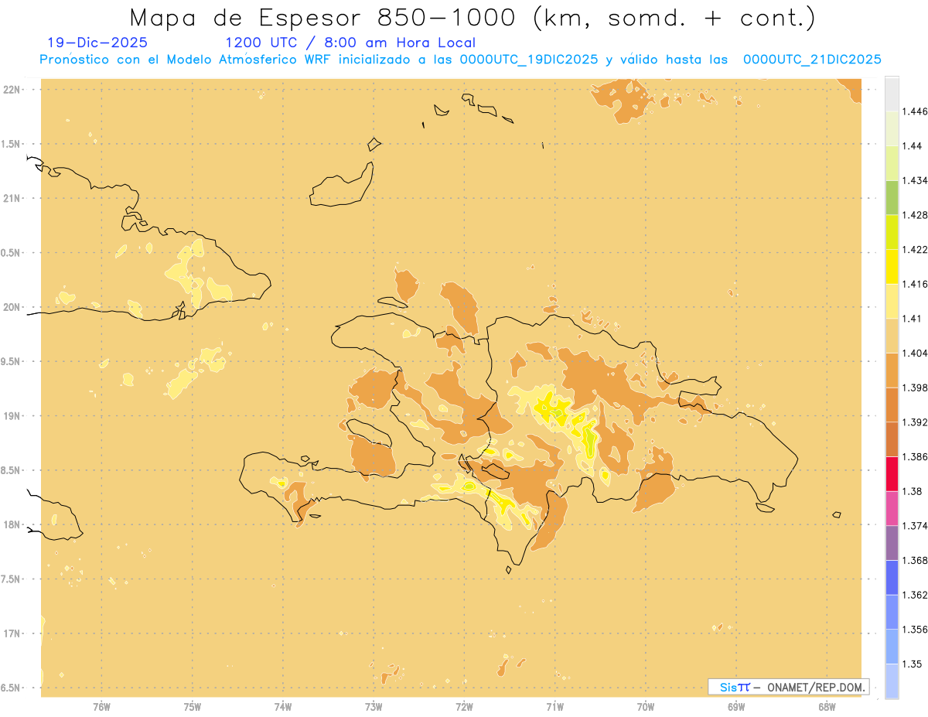Click the pale yellow swatch between 1.41 and 1.416
928x717 pixels.
tap(892, 301)
